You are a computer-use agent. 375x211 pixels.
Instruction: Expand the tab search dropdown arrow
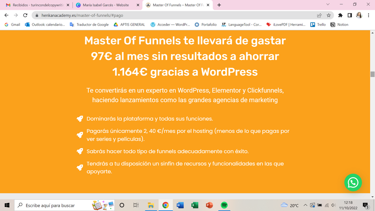[328, 4]
